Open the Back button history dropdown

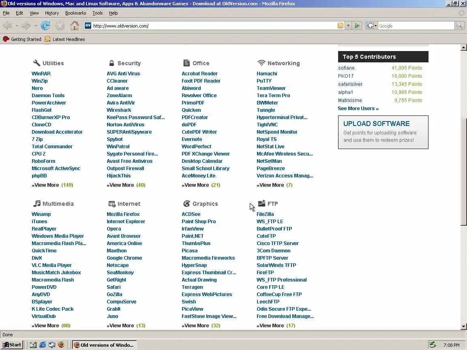17,26
